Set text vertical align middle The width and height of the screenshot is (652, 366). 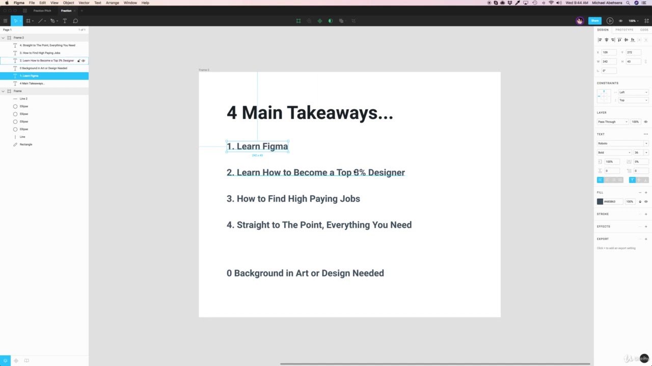[639, 180]
